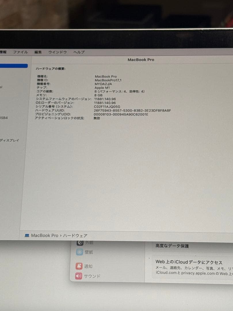Click the 高度なデータ保護 option

(173, 246)
